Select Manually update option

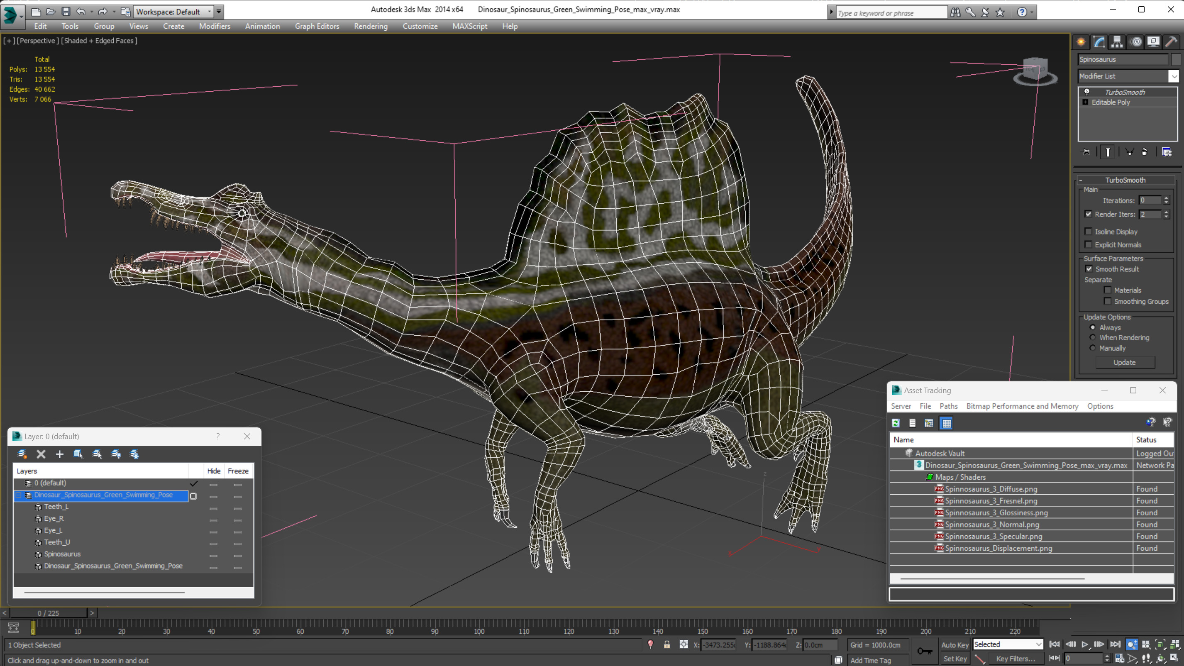pyautogui.click(x=1093, y=348)
